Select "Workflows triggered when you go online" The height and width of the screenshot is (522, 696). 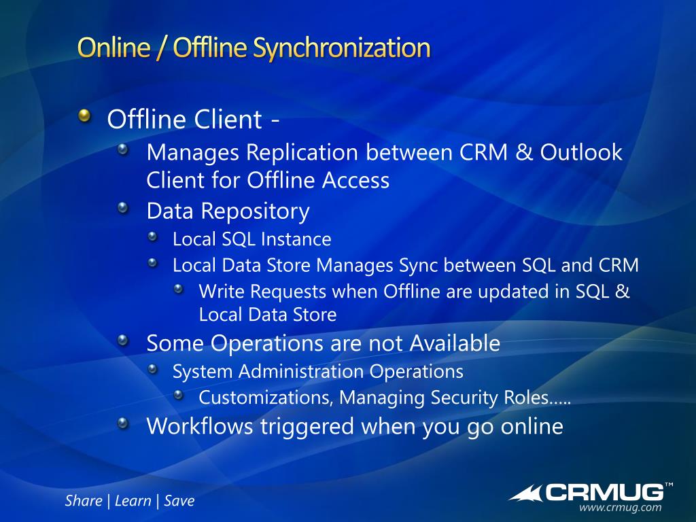pyautogui.click(x=355, y=427)
